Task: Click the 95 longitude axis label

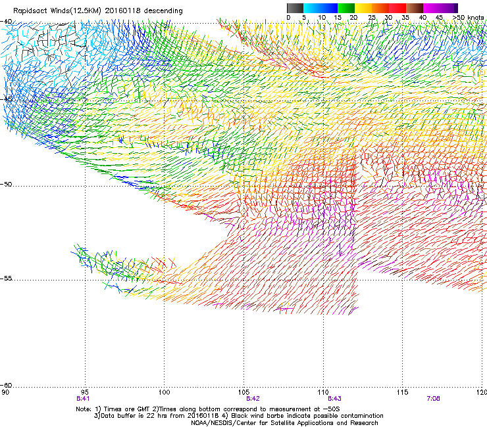Action: (x=85, y=392)
